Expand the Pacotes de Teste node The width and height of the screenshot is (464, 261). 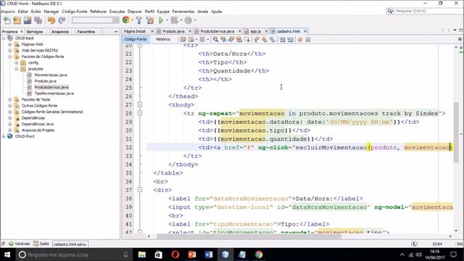point(10,99)
